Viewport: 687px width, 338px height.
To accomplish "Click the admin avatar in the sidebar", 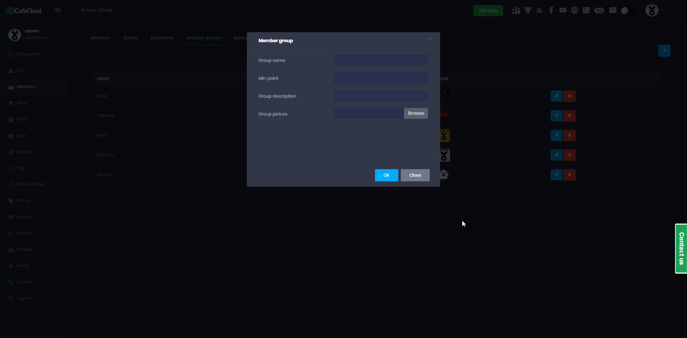I will click(15, 35).
